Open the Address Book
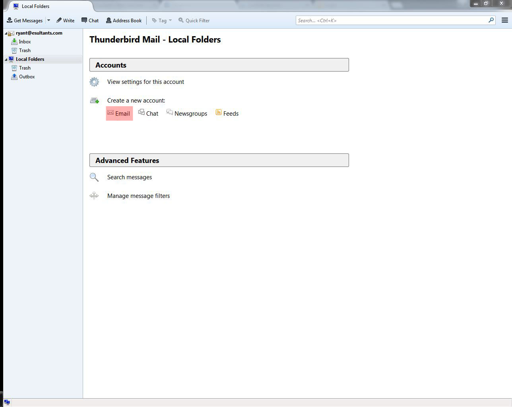The height and width of the screenshot is (407, 512). pyautogui.click(x=124, y=20)
